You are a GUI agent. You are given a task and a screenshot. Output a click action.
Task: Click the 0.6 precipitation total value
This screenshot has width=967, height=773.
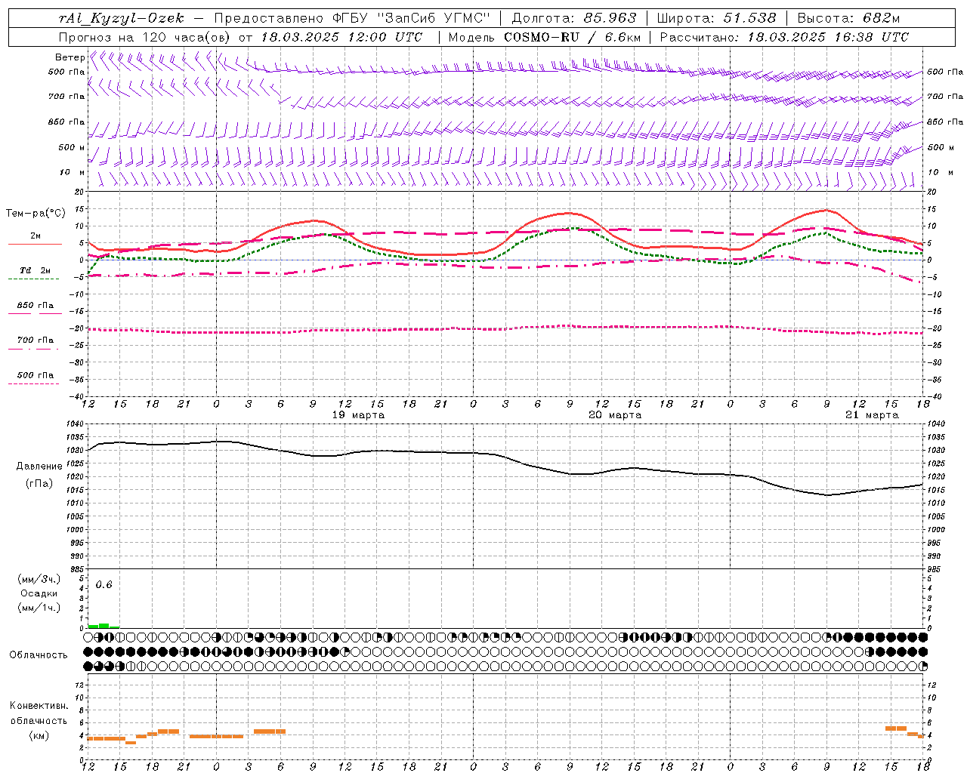(x=103, y=585)
